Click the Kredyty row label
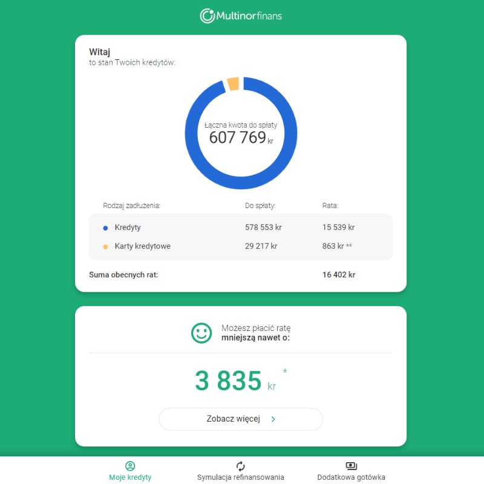Viewport: 484px width, 484px height. pos(128,227)
